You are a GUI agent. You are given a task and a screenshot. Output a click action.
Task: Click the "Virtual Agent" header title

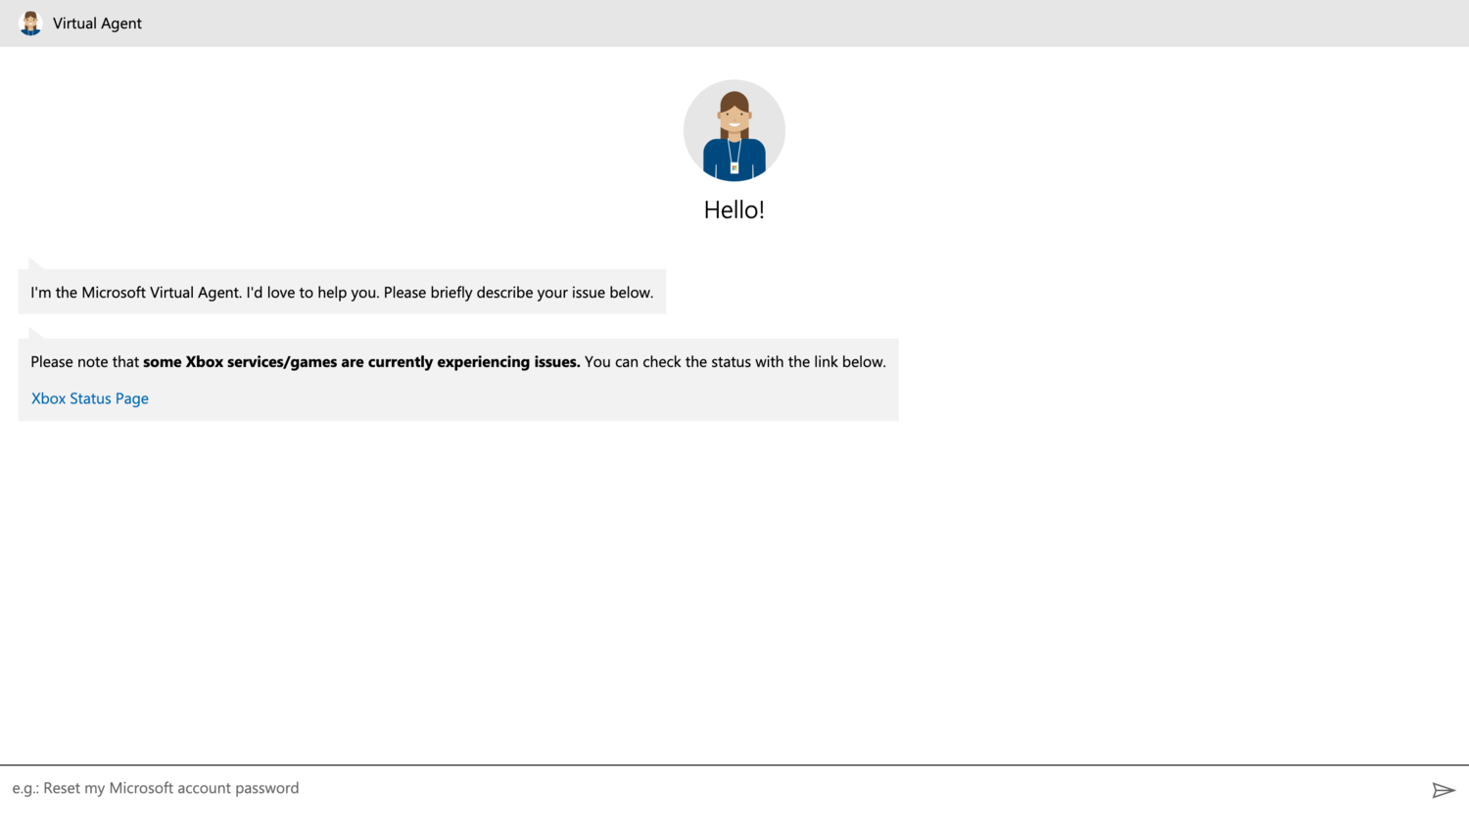(x=97, y=23)
